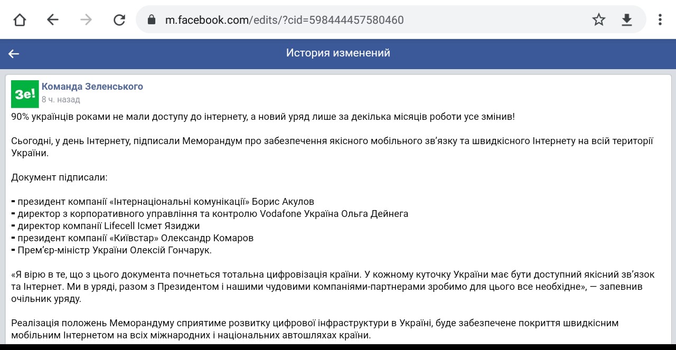Click the 'Документ підписали:' line

pos(59,177)
